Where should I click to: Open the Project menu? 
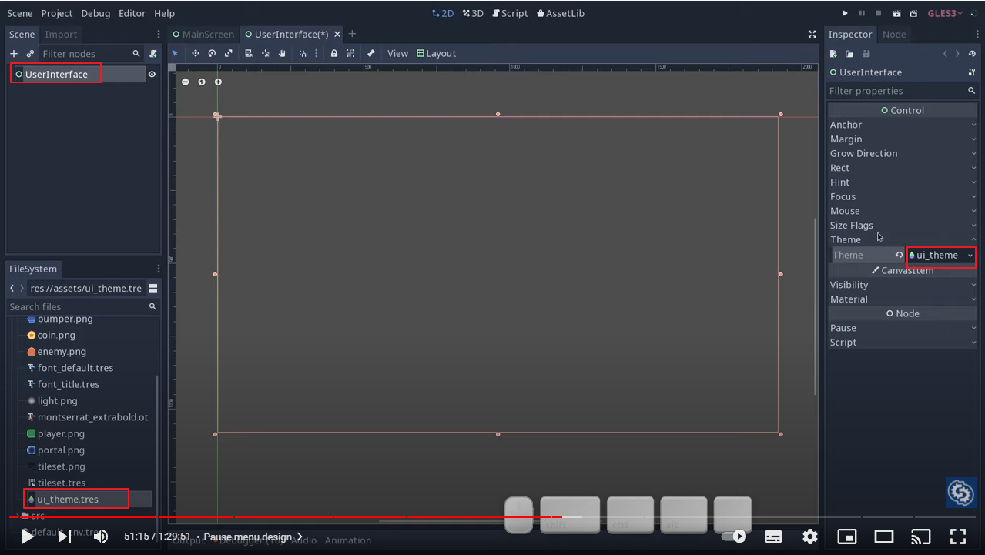tap(57, 13)
